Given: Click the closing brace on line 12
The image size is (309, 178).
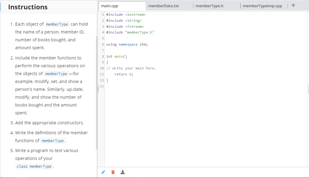Looking at the screenshot, I should pyautogui.click(x=107, y=80).
